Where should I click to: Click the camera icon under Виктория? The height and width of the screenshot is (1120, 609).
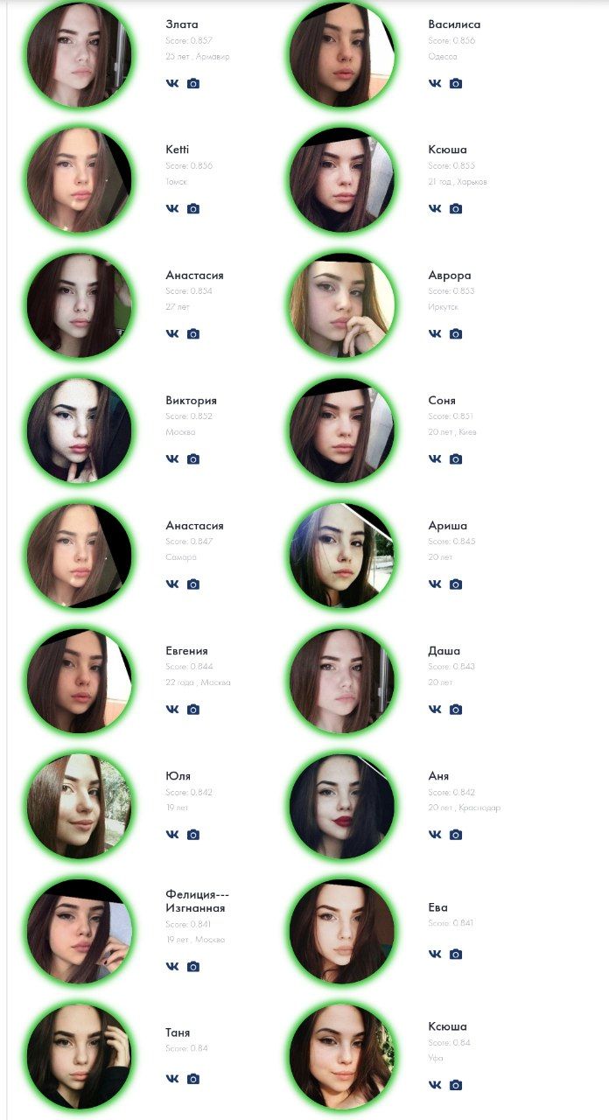tap(193, 459)
